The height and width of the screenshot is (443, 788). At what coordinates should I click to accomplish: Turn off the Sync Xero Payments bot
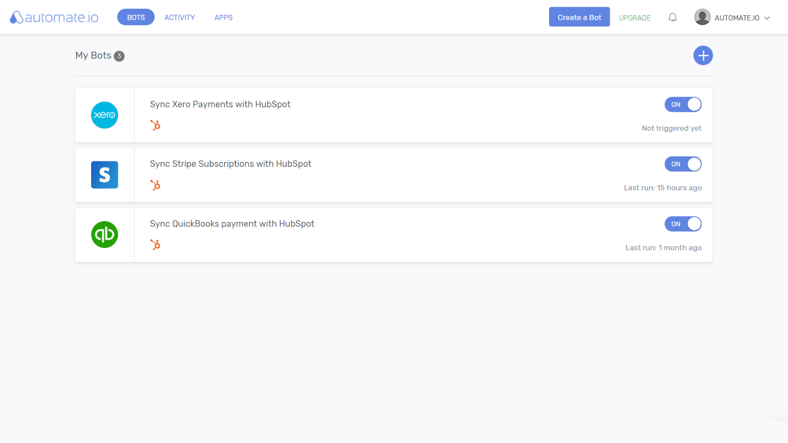coord(683,104)
